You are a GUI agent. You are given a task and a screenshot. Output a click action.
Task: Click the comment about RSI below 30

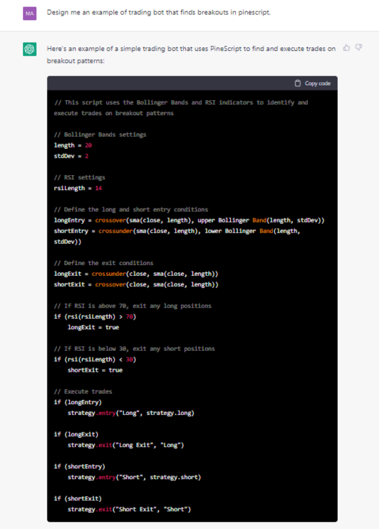pos(134,349)
